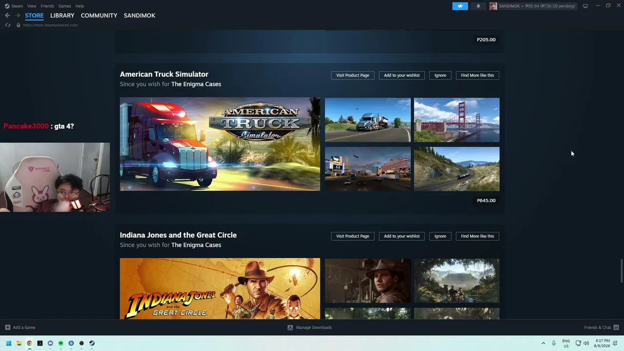
Task: Open the Games menu
Action: (x=64, y=6)
